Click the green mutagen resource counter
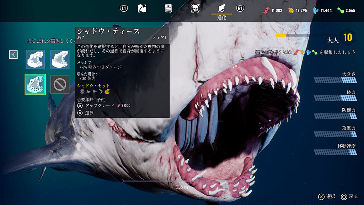Image resolution: width=364 pixels, height=205 pixels. (x=347, y=10)
